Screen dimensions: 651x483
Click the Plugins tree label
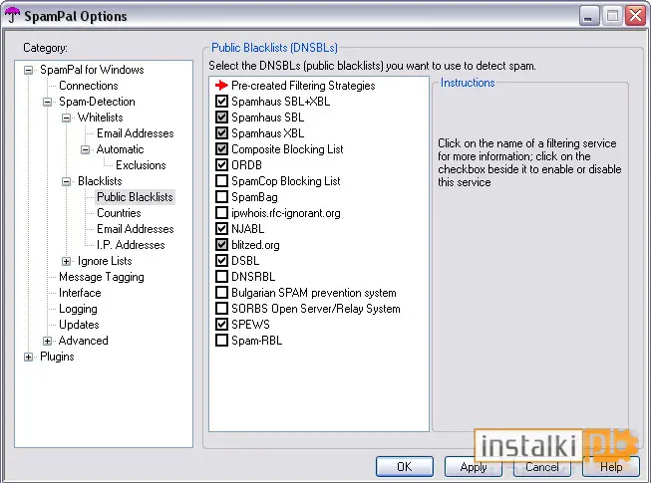pos(57,357)
